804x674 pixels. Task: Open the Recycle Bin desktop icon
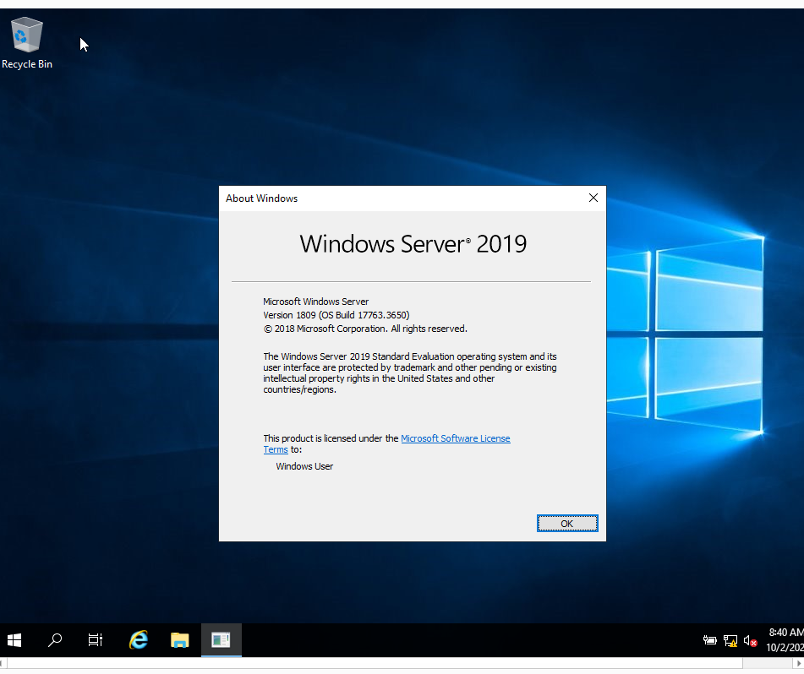click(x=27, y=43)
